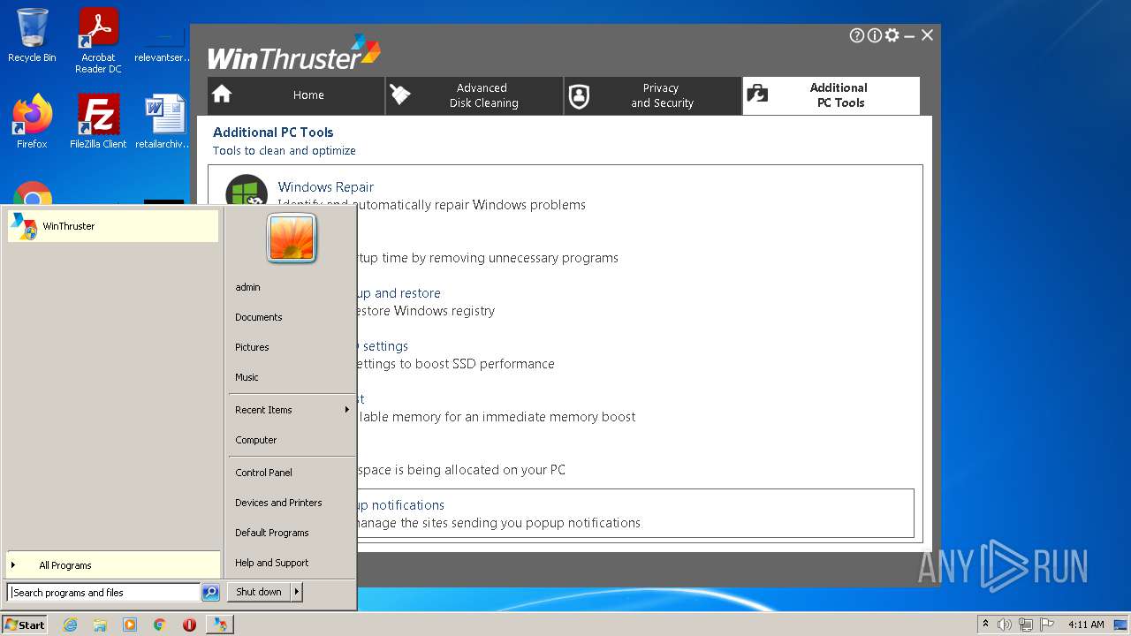Screen dimensions: 1131x636
Task: Open the Windows Repair tool link
Action: click(325, 187)
